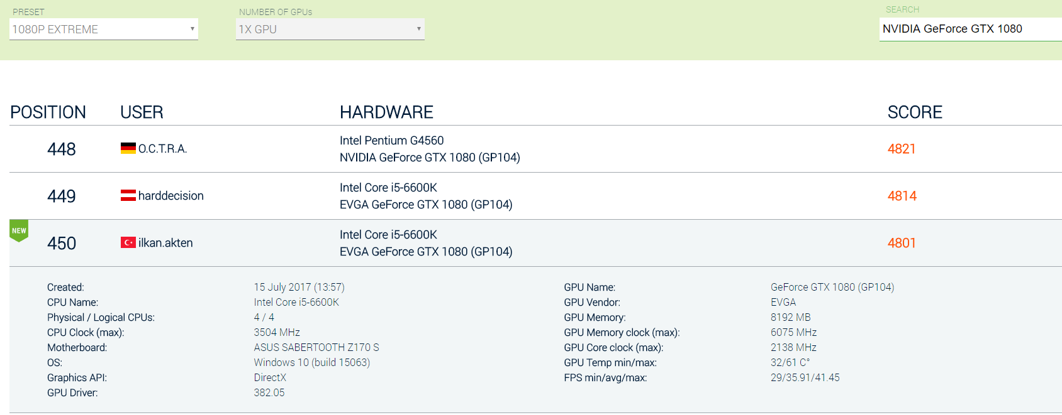This screenshot has height=415, width=1062.
Task: Click the USER column header
Action: tap(142, 112)
